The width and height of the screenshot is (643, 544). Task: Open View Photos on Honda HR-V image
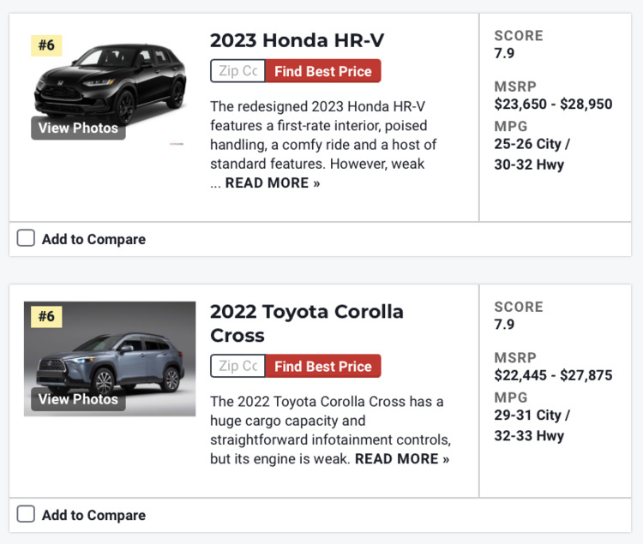coord(78,128)
